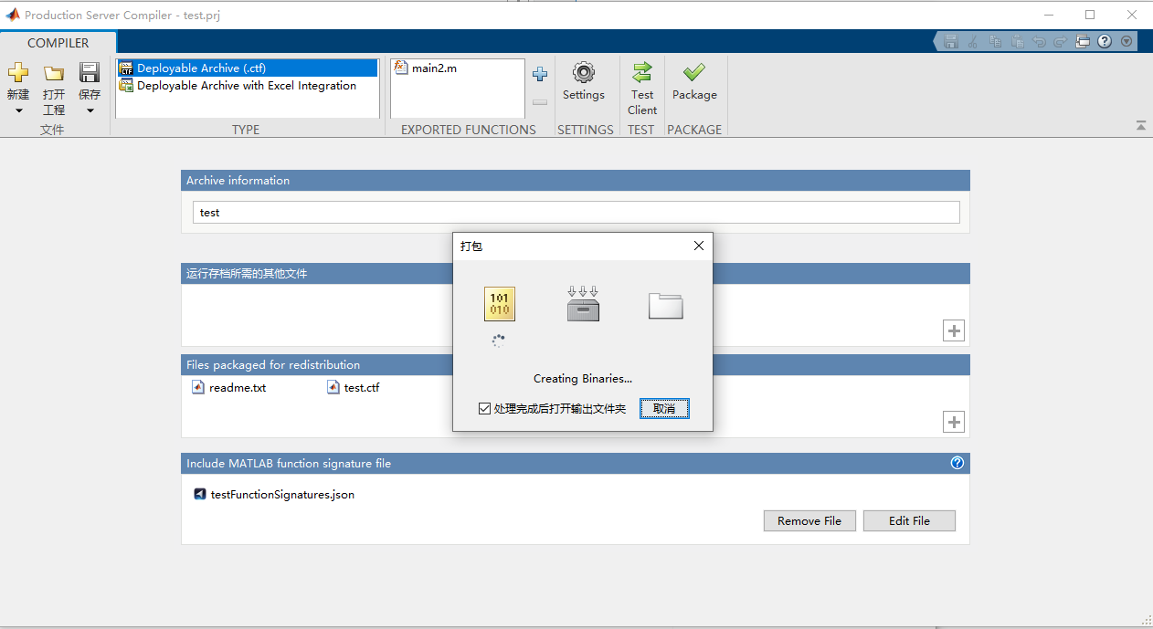The image size is (1153, 629).
Task: Close the 打包 dialog
Action: pyautogui.click(x=699, y=246)
